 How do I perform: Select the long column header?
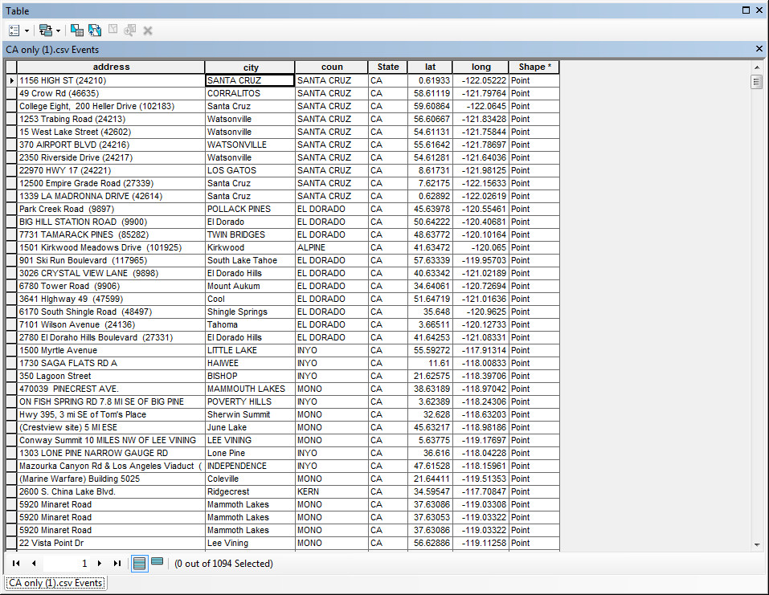[481, 67]
